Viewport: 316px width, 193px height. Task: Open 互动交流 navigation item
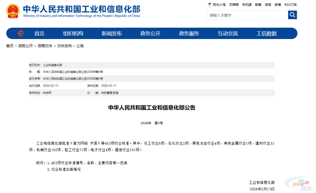228,34
